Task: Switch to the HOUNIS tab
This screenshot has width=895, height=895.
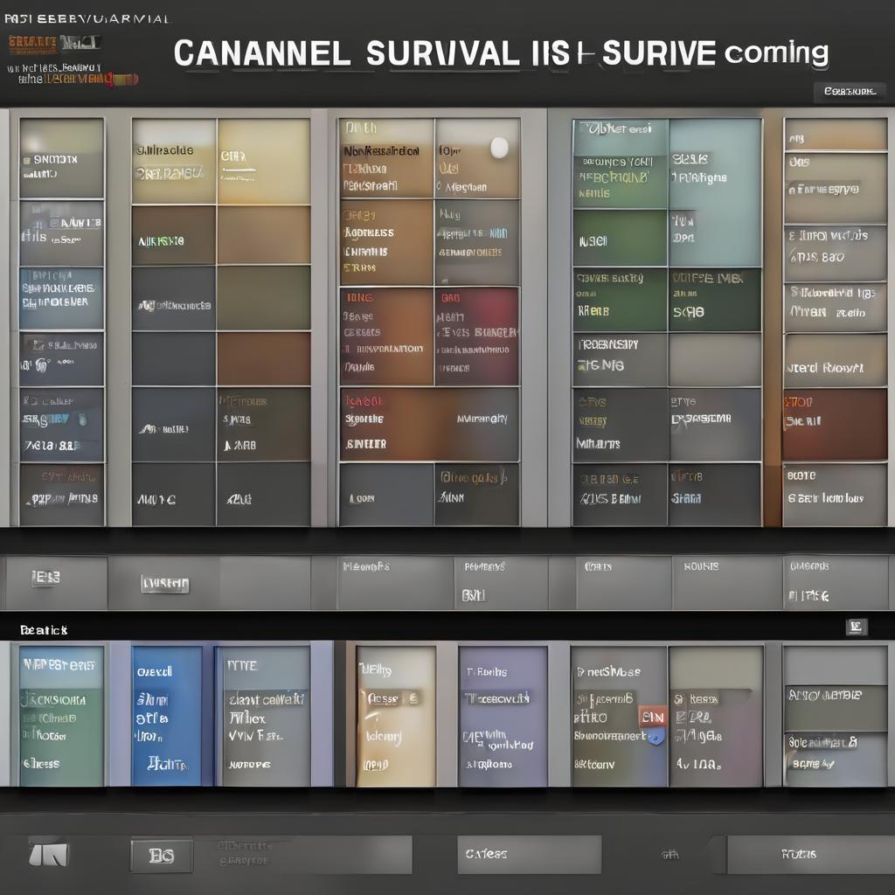Action: pyautogui.click(x=701, y=566)
